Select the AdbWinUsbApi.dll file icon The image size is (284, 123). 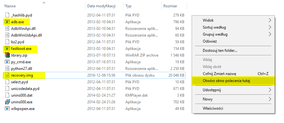click(x=7, y=35)
